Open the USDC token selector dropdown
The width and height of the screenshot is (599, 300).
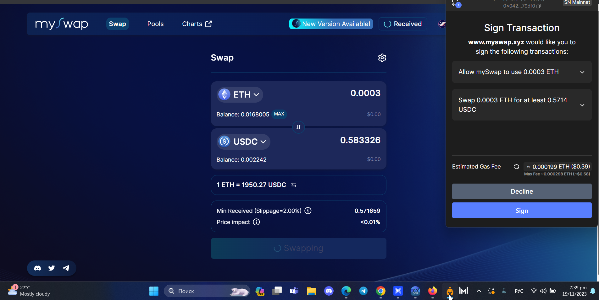click(243, 142)
